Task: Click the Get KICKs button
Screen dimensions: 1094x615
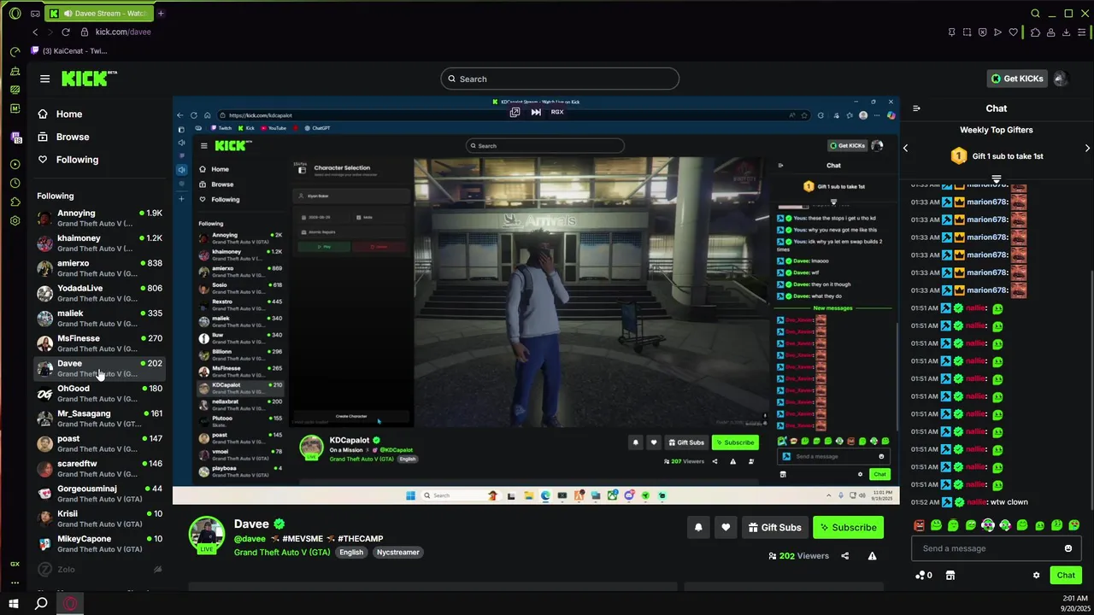Action: point(1017,79)
